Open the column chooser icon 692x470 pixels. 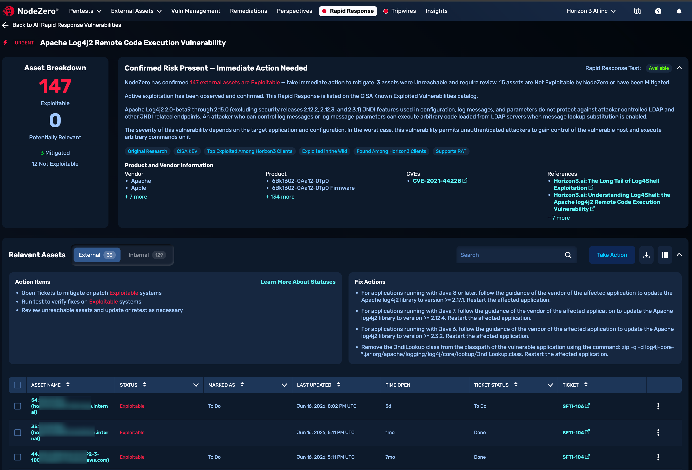pyautogui.click(x=665, y=255)
